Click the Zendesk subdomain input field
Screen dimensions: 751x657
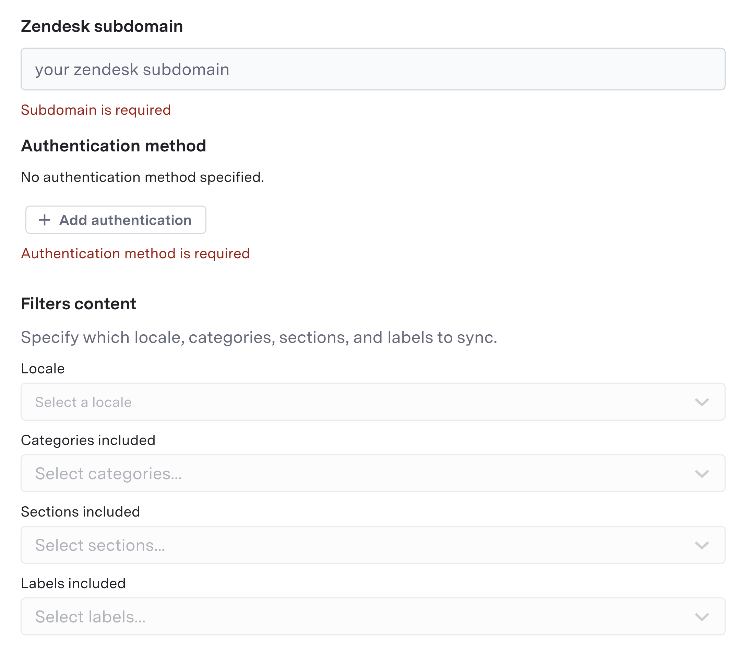[372, 69]
